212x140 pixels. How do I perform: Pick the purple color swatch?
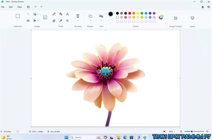(x=154, y=13)
